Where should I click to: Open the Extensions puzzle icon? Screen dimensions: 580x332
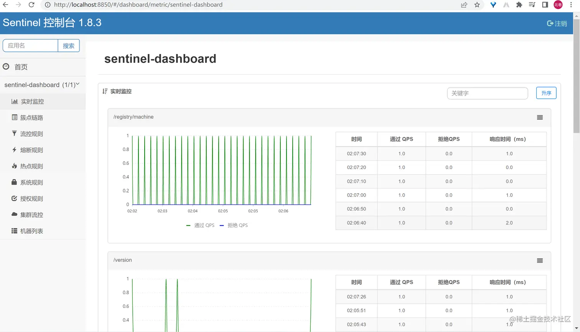[519, 5]
